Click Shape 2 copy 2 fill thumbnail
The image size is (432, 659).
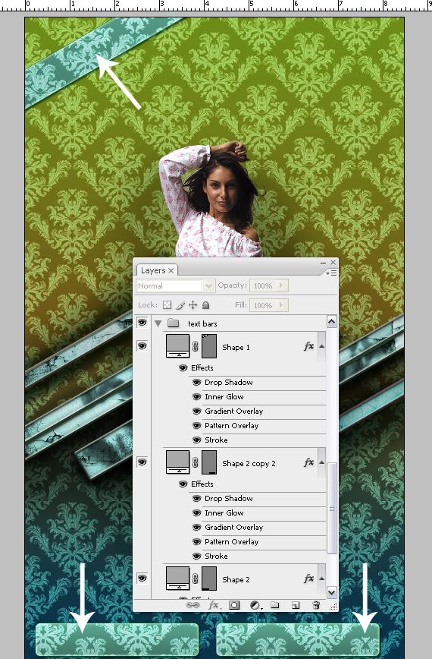pyautogui.click(x=178, y=462)
